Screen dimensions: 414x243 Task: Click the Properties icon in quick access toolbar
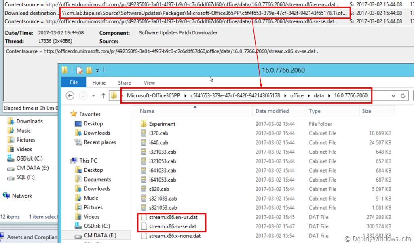[x=80, y=70]
